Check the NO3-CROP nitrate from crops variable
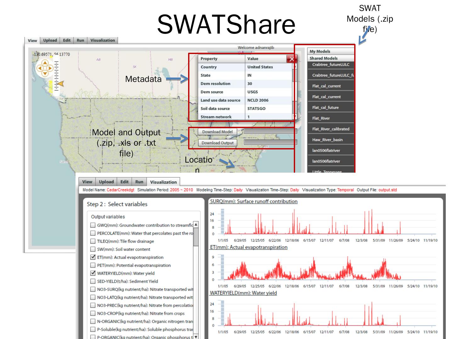 93,313
